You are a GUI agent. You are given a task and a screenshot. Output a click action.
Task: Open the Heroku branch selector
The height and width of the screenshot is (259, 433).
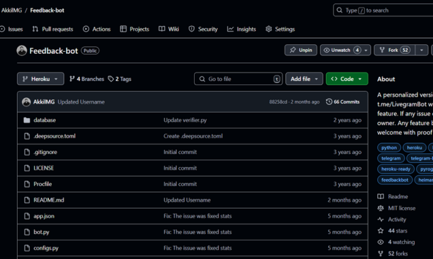[x=40, y=79]
